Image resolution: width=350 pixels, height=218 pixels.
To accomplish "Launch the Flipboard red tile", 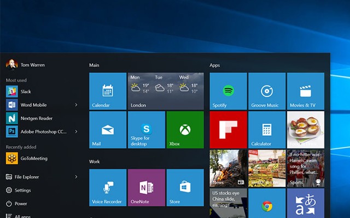I will click(229, 130).
